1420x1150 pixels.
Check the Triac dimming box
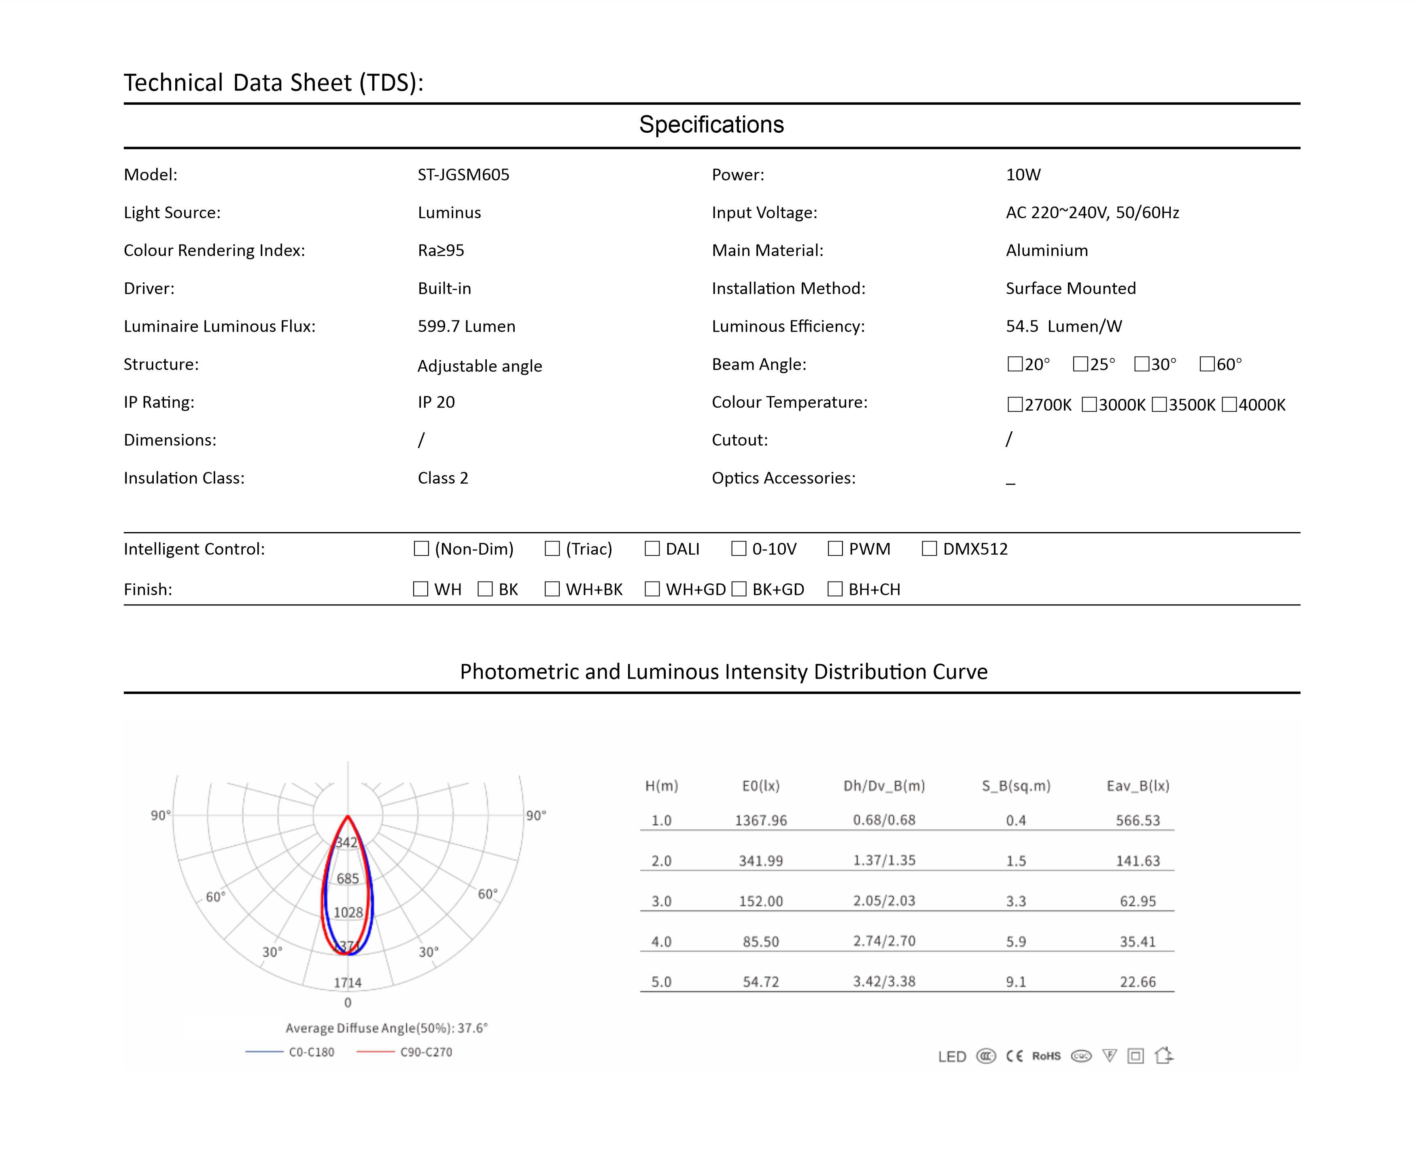(552, 549)
